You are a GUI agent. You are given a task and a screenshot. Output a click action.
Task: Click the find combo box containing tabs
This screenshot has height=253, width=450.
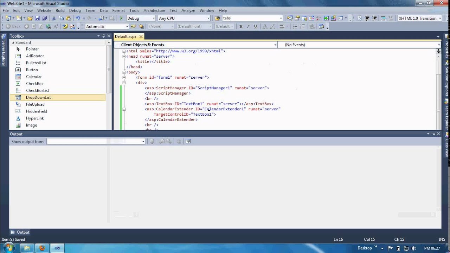[x=252, y=18]
